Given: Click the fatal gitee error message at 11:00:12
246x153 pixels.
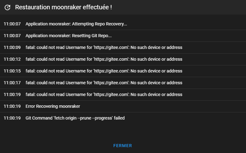Looking at the screenshot, I should [104, 59].
